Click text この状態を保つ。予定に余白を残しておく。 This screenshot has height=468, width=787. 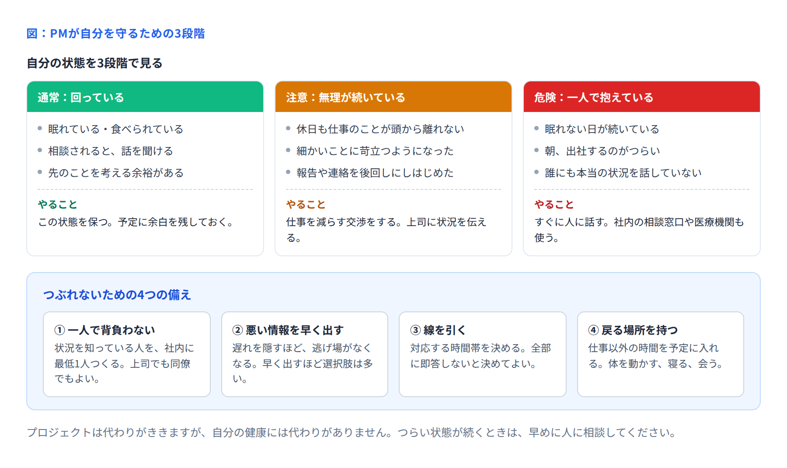(x=137, y=222)
